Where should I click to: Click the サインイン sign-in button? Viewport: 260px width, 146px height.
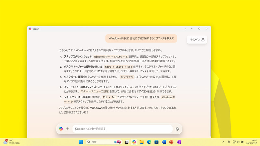coord(197,40)
